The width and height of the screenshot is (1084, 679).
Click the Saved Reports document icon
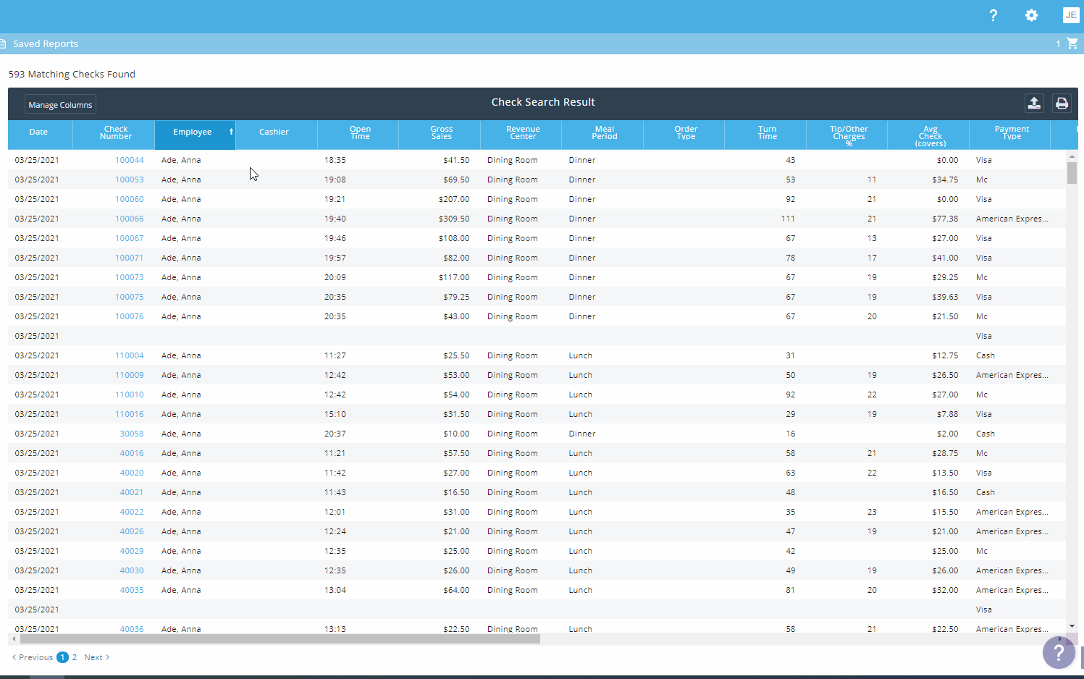click(3, 43)
